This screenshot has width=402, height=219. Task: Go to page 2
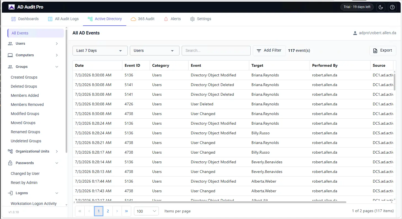[108, 211]
